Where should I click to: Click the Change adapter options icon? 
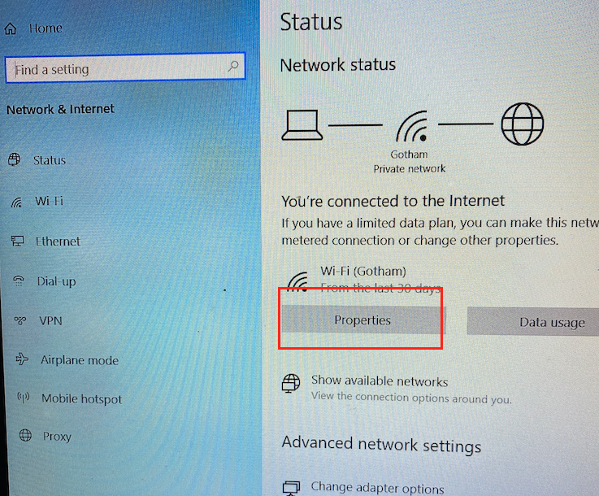click(x=291, y=488)
